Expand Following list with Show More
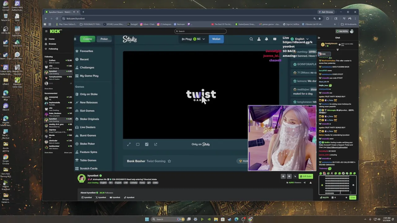The height and width of the screenshot is (223, 397). [49, 89]
